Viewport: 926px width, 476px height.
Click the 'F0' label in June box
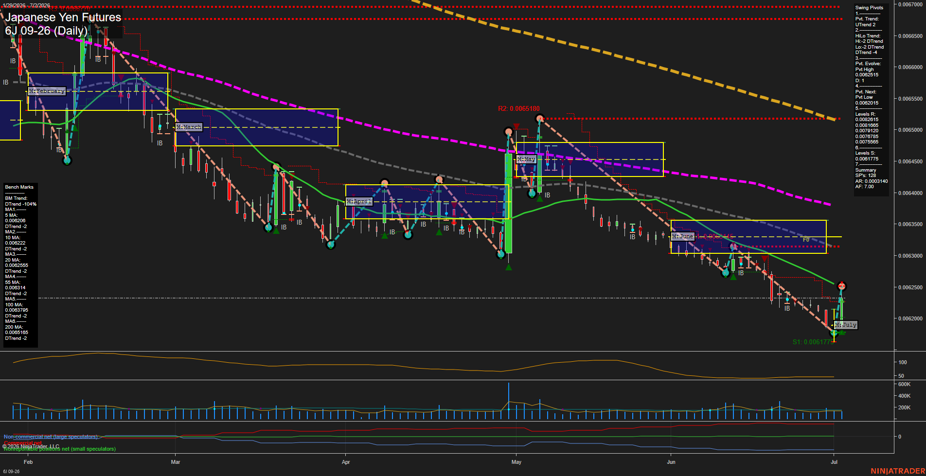point(806,240)
